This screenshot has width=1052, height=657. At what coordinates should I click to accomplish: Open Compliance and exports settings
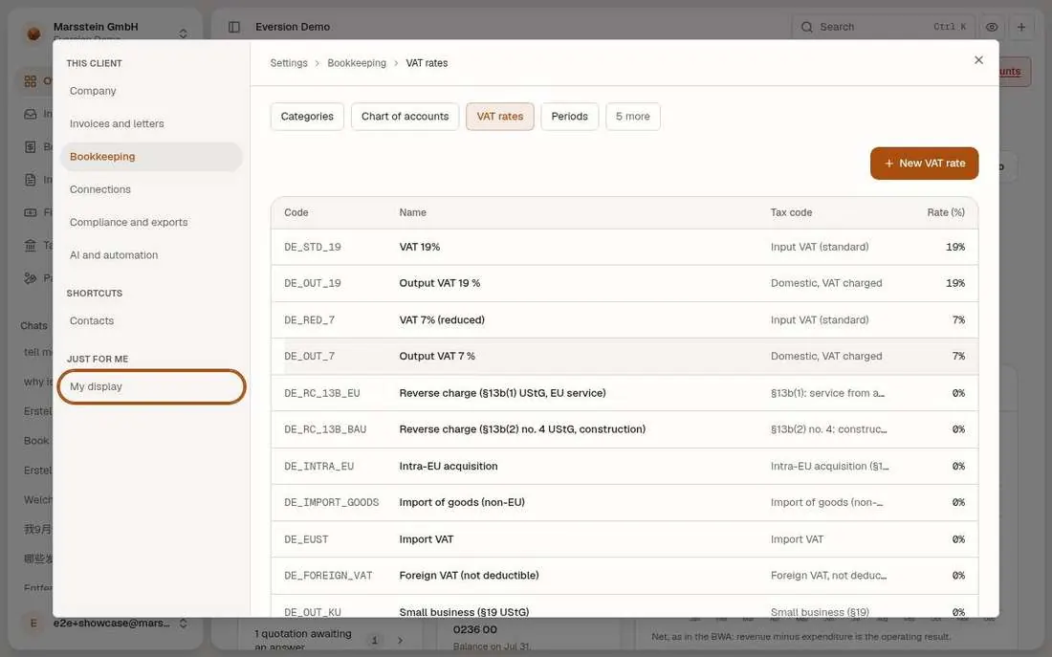click(151, 222)
